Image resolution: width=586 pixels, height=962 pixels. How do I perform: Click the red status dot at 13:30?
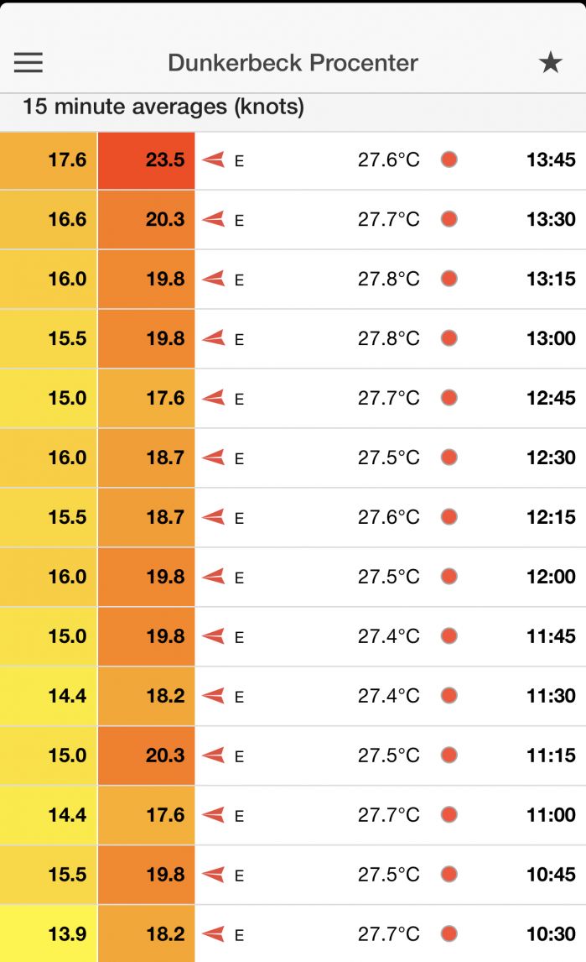coord(449,219)
